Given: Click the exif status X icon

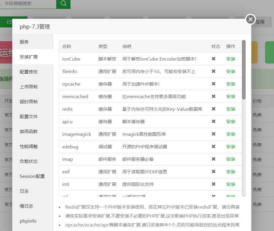Looking at the screenshot, I should pos(213,172).
